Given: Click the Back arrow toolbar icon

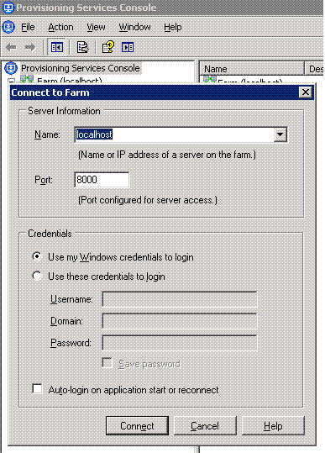Looking at the screenshot, I should pyautogui.click(x=11, y=47).
